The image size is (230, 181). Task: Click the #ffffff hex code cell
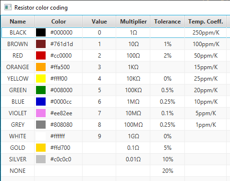click(x=58, y=136)
